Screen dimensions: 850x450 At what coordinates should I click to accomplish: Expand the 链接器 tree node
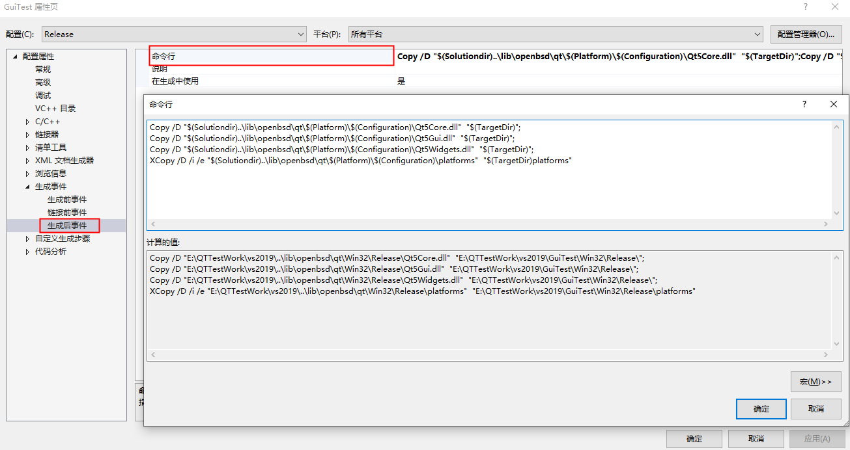27,135
